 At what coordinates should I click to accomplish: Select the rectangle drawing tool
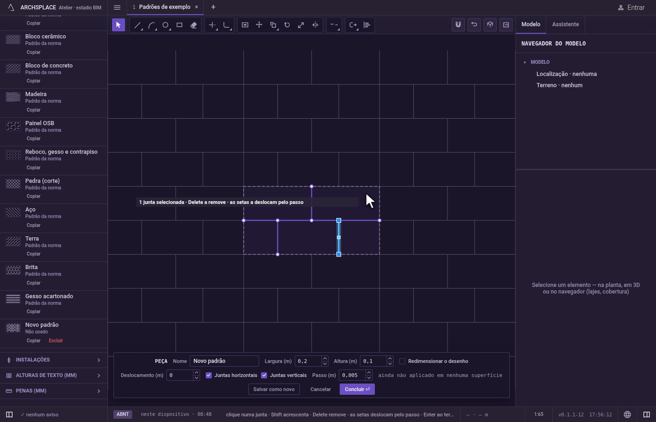pyautogui.click(x=179, y=25)
